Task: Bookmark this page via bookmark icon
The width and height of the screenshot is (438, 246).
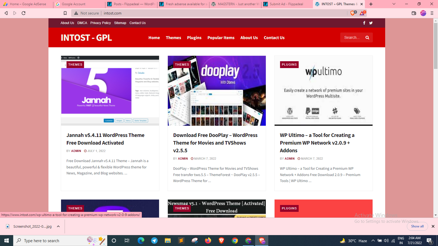Action: point(65,13)
